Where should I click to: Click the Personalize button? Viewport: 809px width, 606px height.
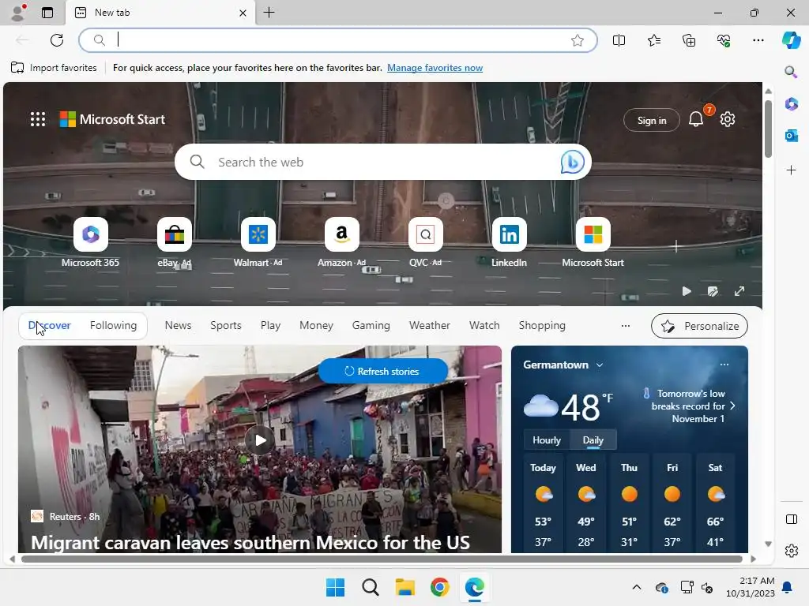(700, 326)
